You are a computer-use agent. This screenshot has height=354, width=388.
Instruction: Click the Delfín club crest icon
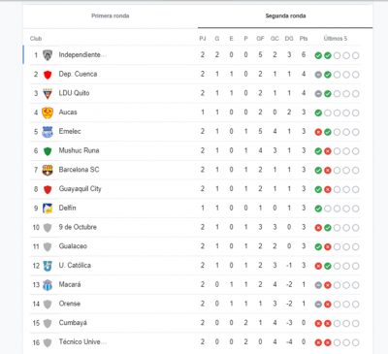click(x=48, y=209)
